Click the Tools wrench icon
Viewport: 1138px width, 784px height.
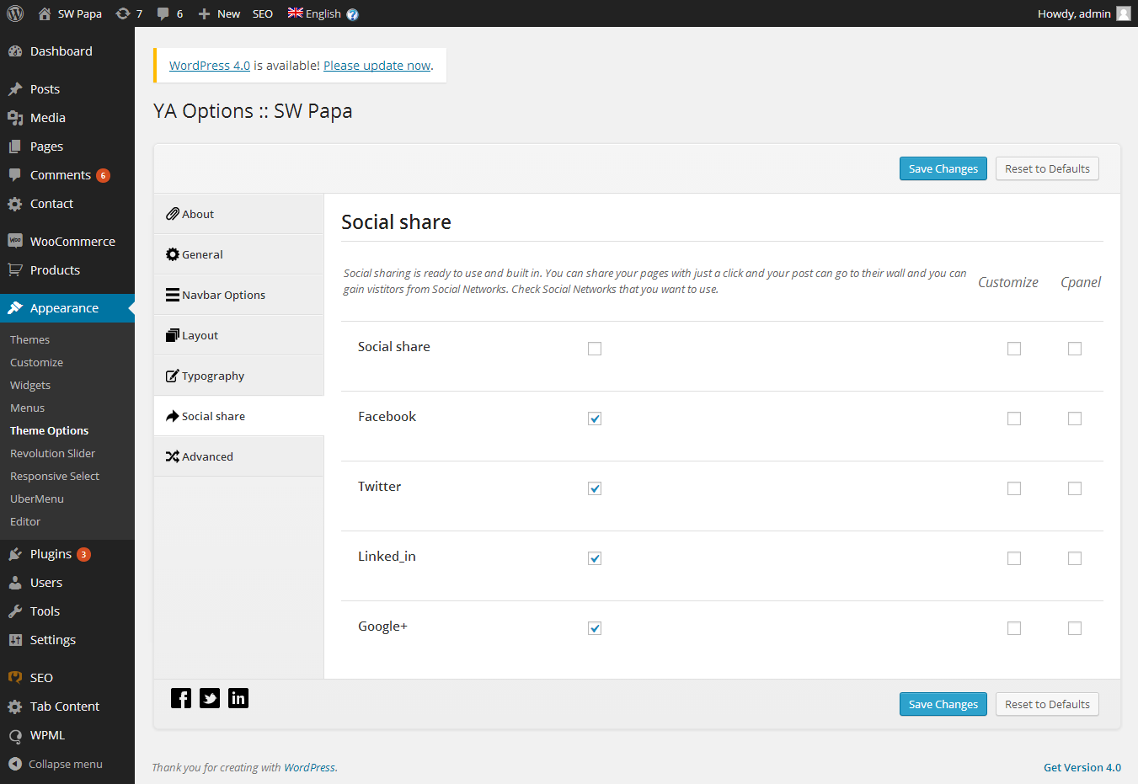coord(15,611)
